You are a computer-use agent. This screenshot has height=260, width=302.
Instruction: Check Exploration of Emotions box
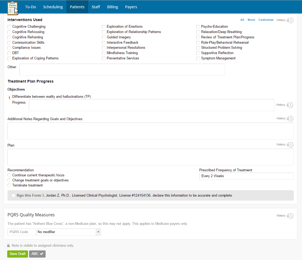click(x=104, y=27)
